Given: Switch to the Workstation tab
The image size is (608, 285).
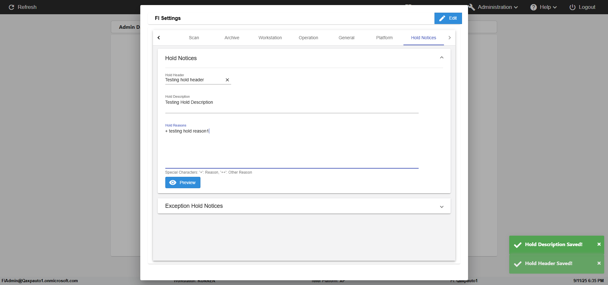Looking at the screenshot, I should [270, 38].
